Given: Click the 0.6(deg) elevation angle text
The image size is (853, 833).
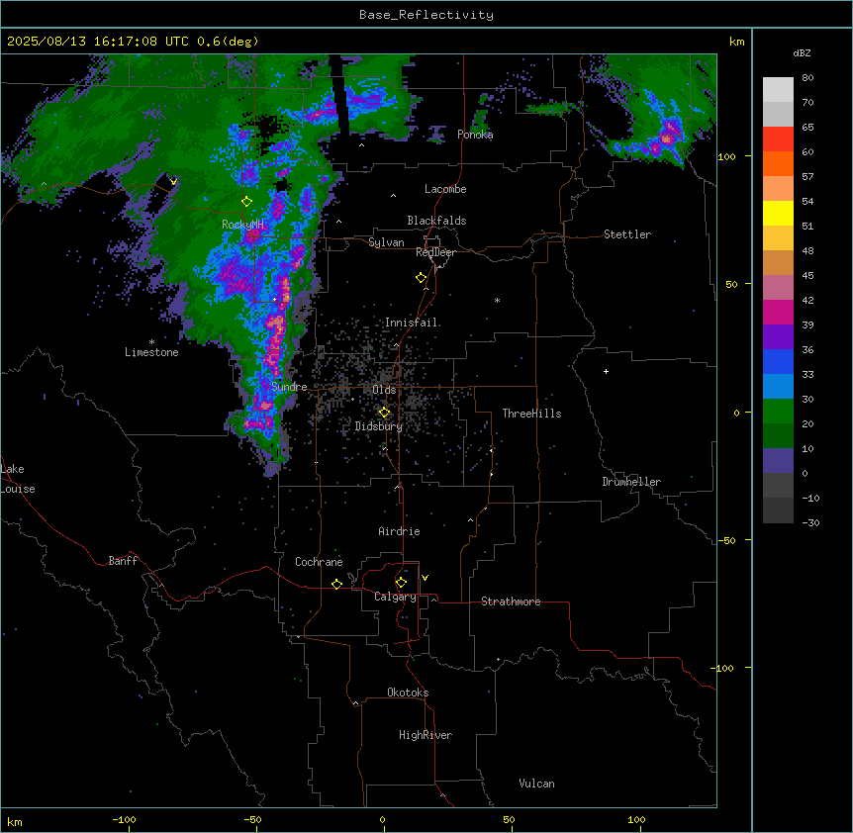Looking at the screenshot, I should [228, 42].
